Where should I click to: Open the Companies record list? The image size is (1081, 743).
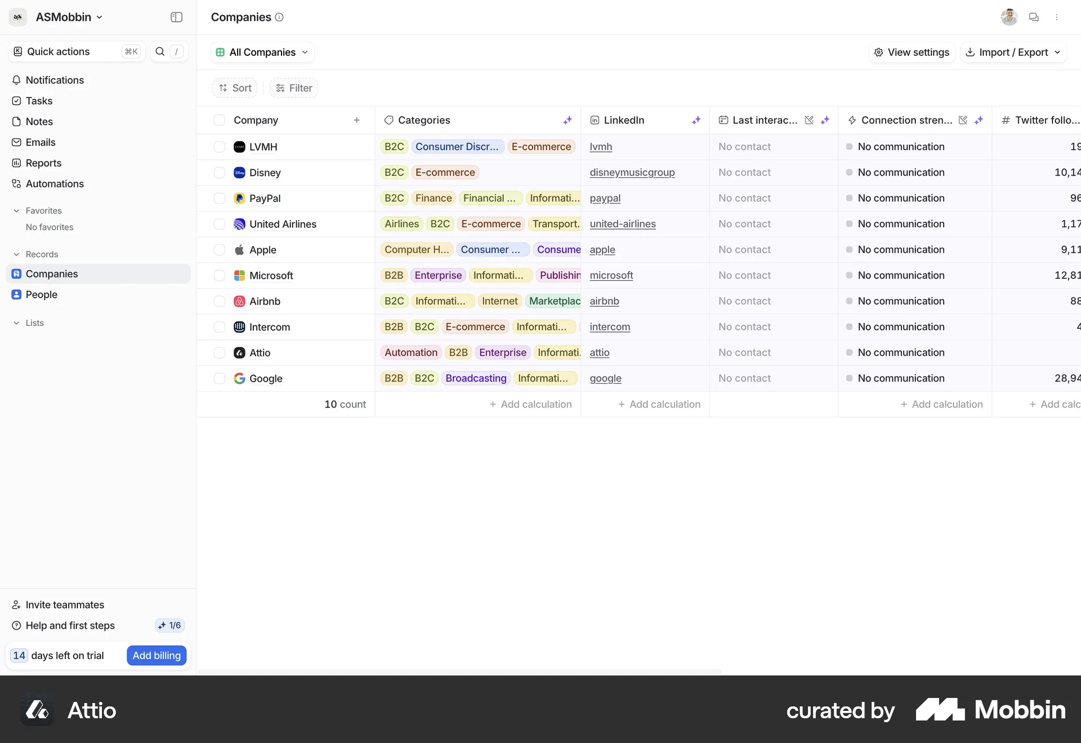tap(52, 274)
